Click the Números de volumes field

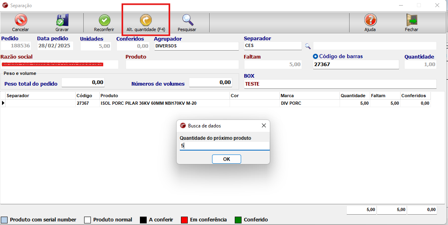211,82
